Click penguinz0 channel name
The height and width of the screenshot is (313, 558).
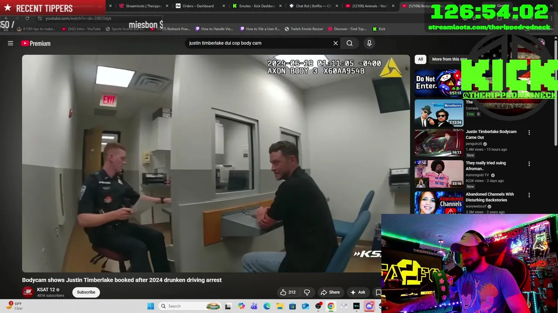[x=473, y=144]
